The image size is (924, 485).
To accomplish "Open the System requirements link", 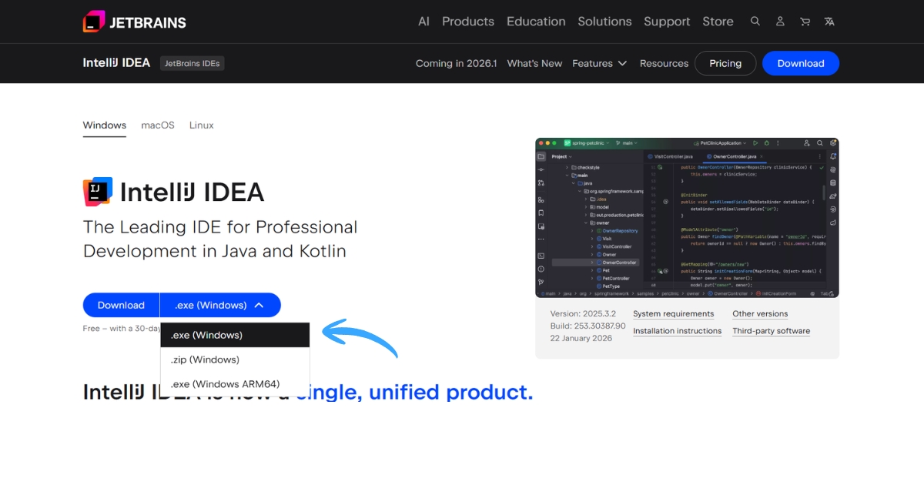I will tap(674, 314).
